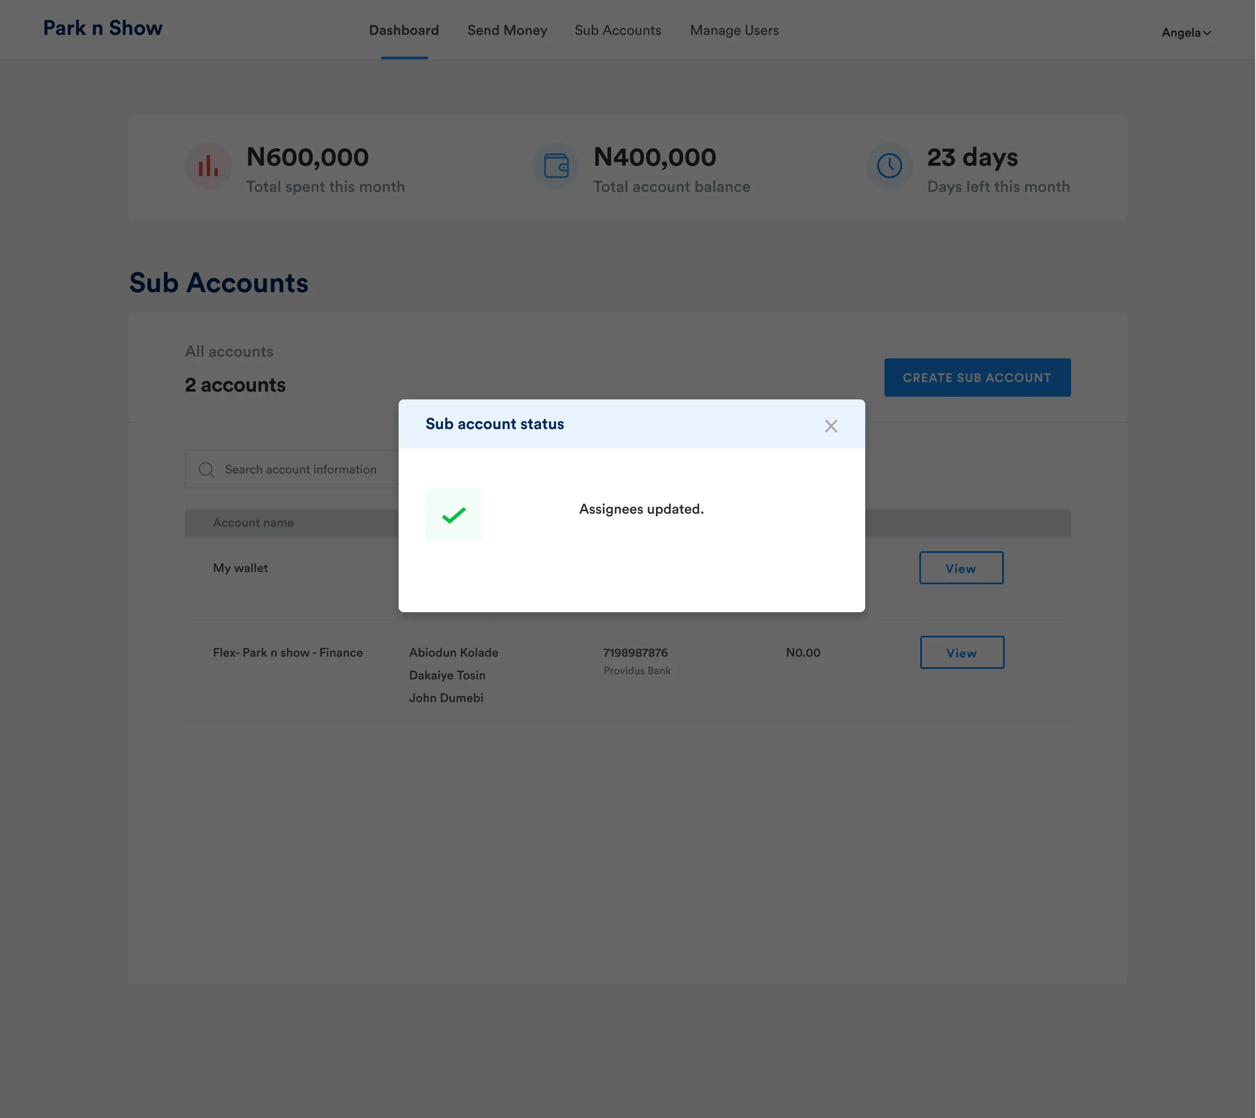Click the Sub account status title
Screen dimensions: 1256x1118
pos(495,424)
